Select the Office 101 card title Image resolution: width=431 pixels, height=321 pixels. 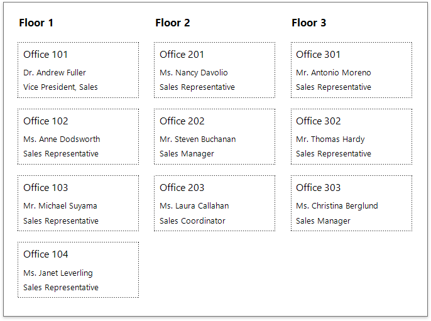[x=46, y=55]
